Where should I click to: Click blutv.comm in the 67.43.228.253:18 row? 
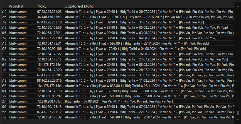(18, 22)
